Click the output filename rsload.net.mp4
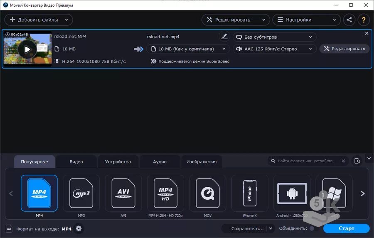 click(x=163, y=37)
